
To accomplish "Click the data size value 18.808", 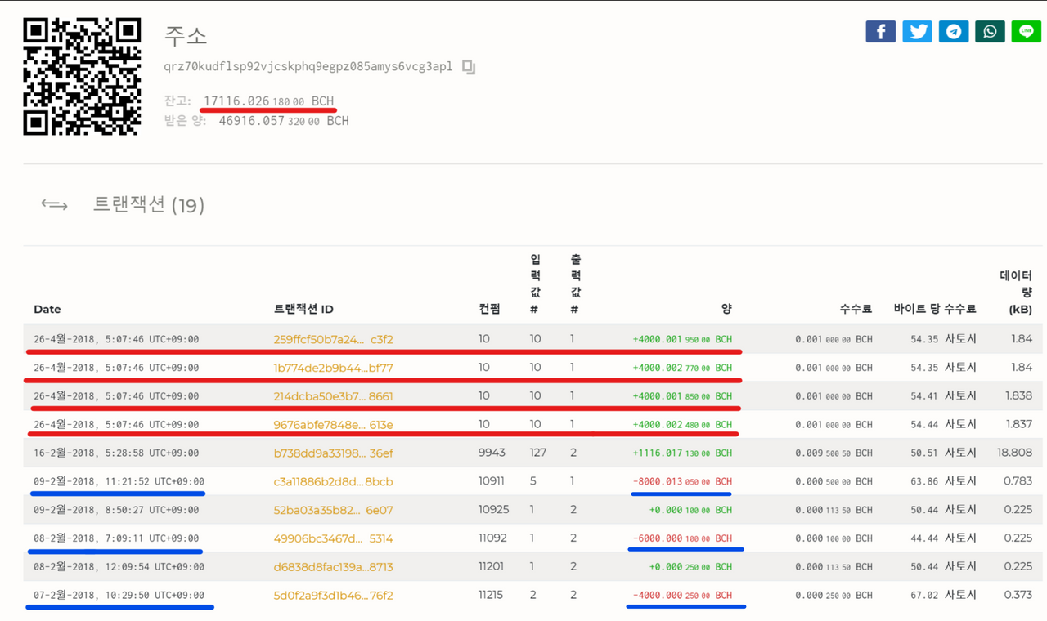I will [x=1014, y=453].
